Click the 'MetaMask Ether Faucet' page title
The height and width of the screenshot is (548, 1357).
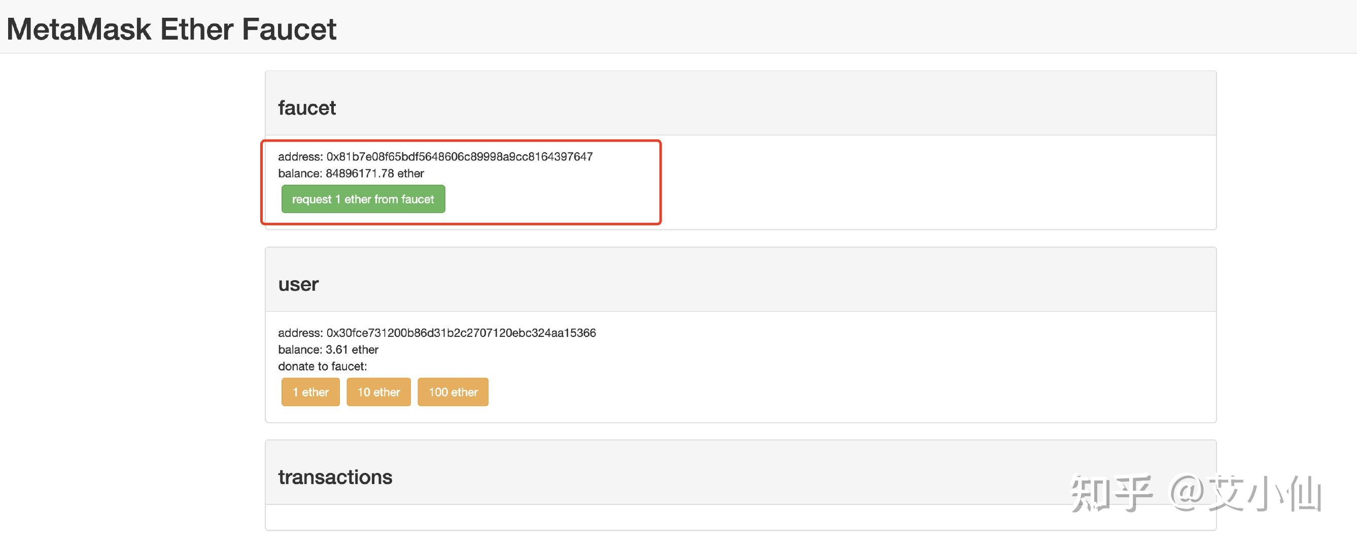click(171, 29)
